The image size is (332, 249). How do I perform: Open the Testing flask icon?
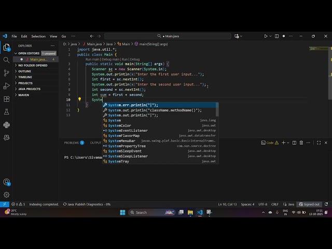[x=6, y=112]
